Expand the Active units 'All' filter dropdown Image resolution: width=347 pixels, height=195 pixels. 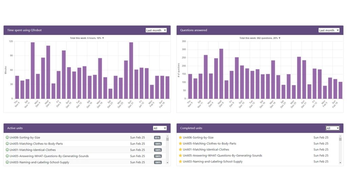(x=160, y=128)
